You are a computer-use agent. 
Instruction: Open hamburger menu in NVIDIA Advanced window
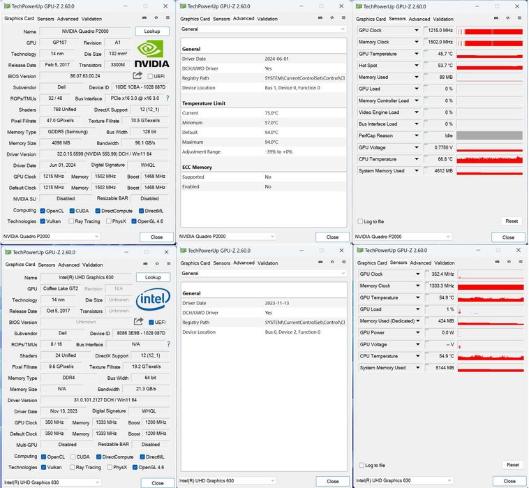pyautogui.click(x=343, y=17)
